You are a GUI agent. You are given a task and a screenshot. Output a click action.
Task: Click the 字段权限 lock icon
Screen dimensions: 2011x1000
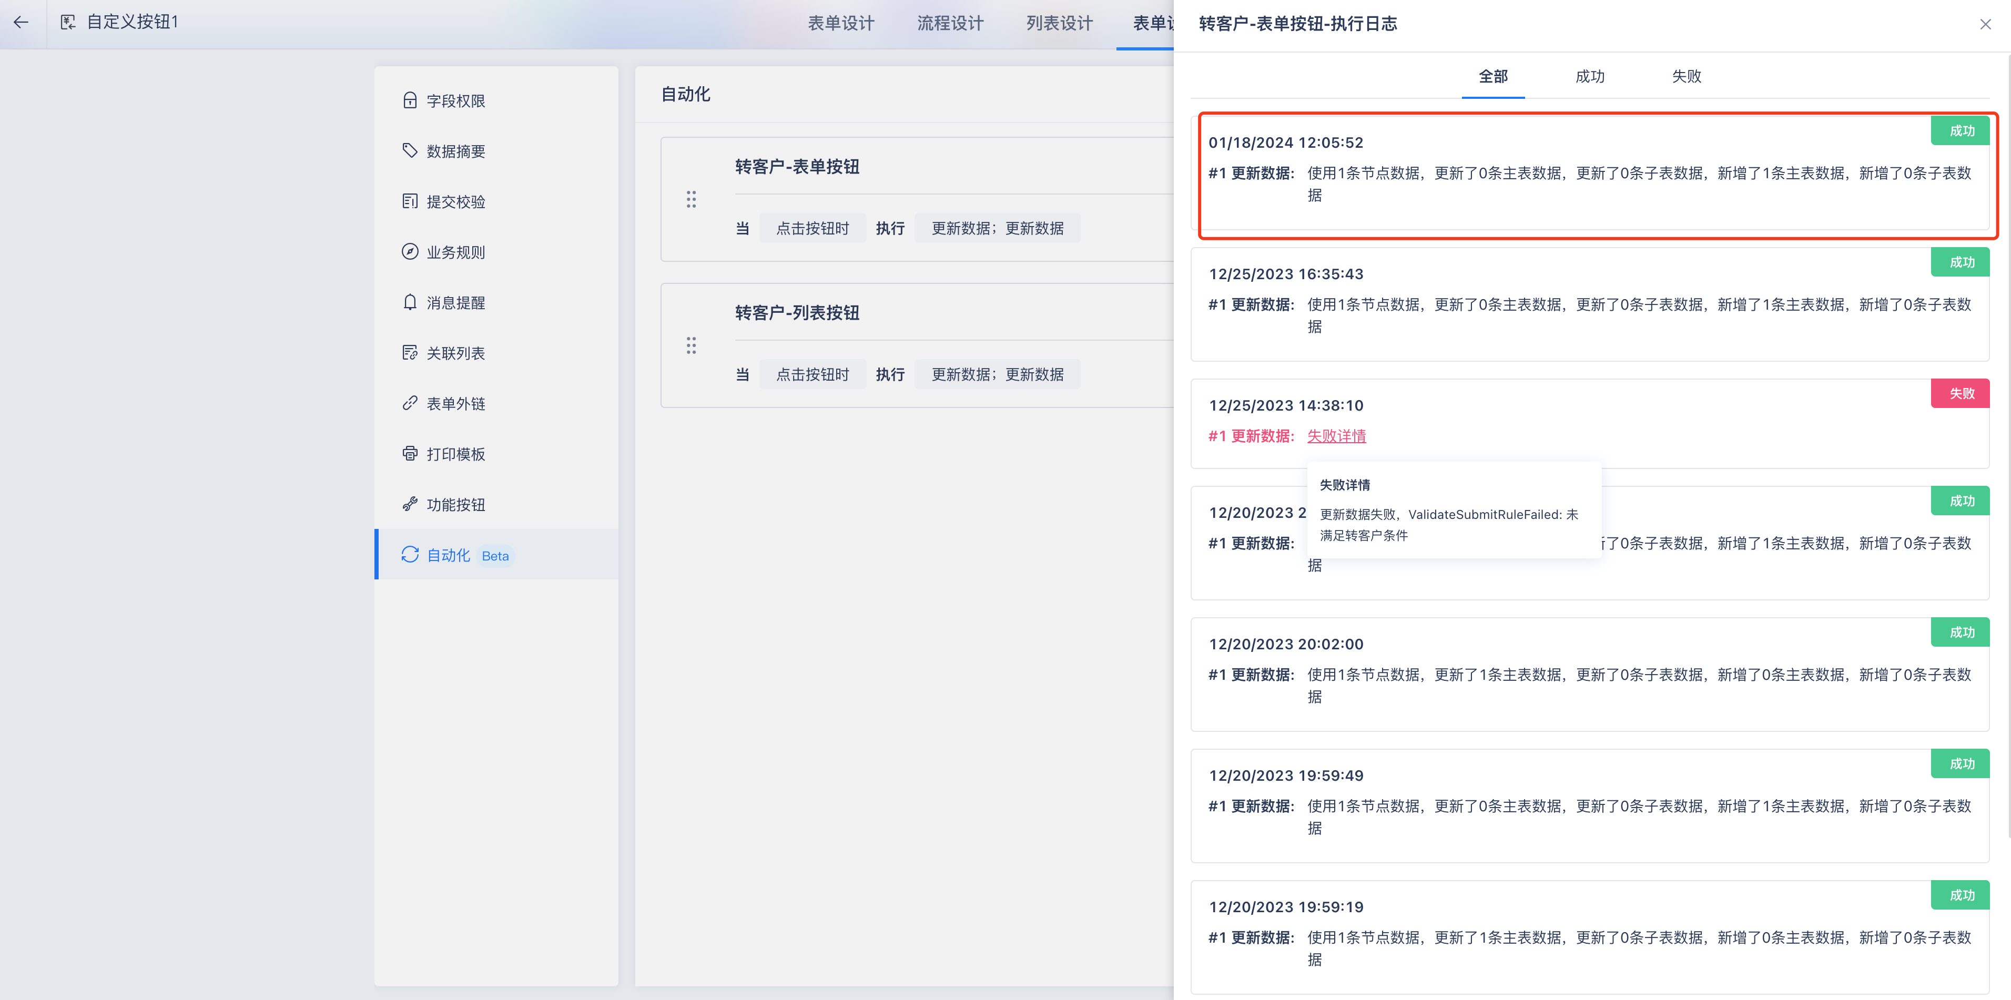[x=410, y=101]
